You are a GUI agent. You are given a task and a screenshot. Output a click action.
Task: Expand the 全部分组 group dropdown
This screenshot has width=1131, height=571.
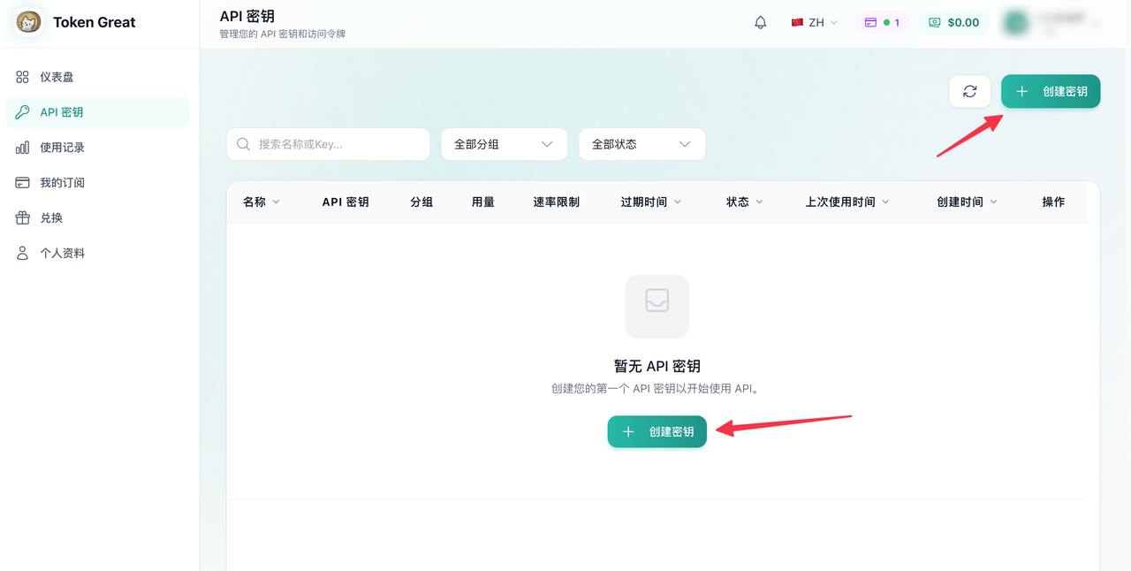[504, 144]
